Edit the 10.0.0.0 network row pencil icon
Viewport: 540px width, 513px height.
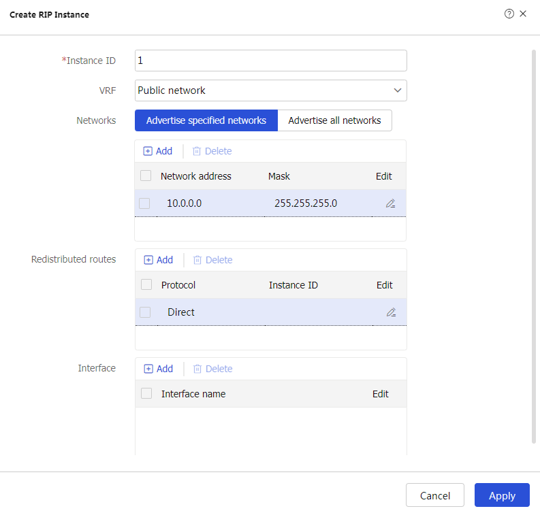coord(390,203)
